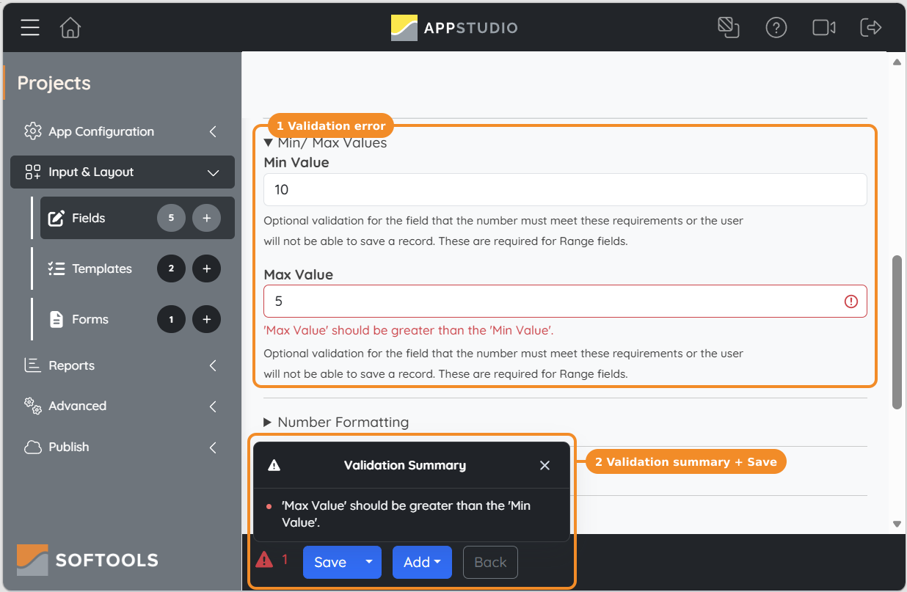907x592 pixels.
Task: Click the App Configuration gear icon
Action: [x=33, y=131]
